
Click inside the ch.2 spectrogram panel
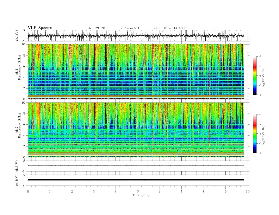tap(136, 130)
